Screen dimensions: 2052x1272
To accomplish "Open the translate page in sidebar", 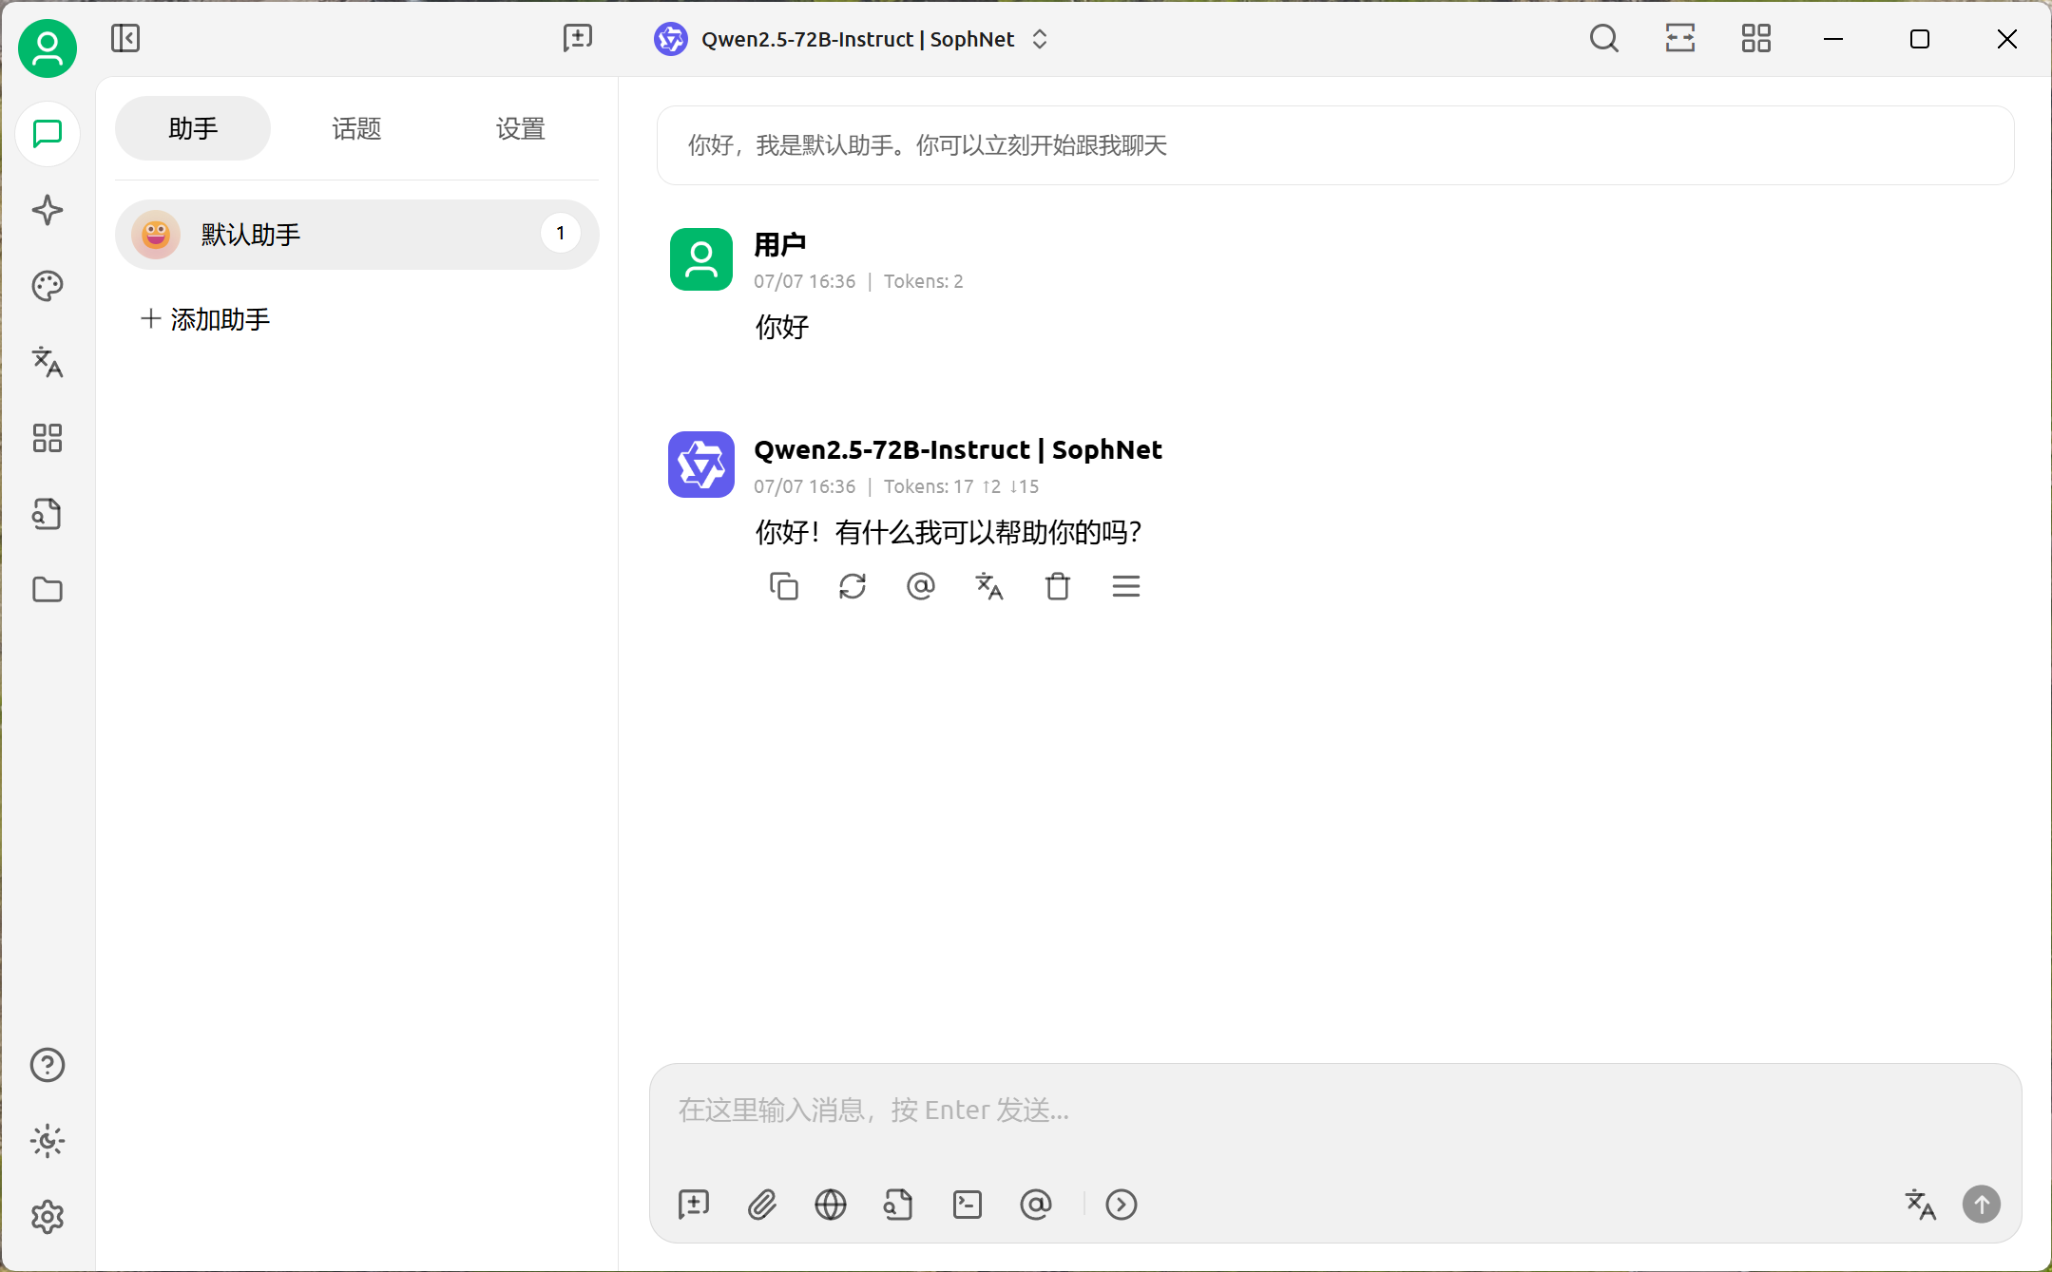I will click(x=48, y=362).
